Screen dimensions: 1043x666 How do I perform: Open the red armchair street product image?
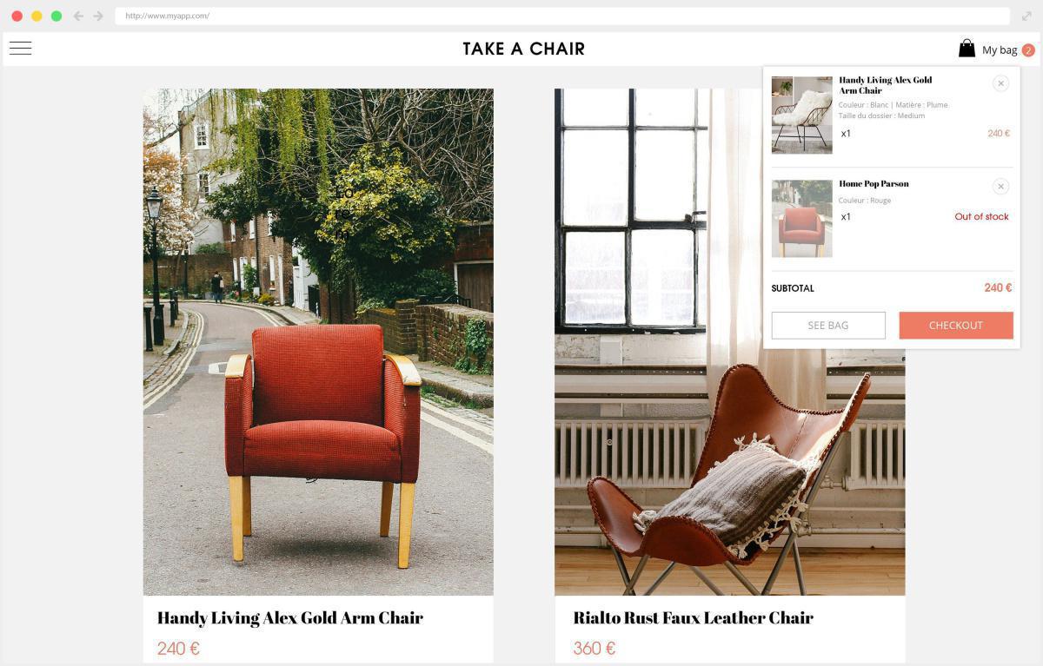click(x=318, y=341)
